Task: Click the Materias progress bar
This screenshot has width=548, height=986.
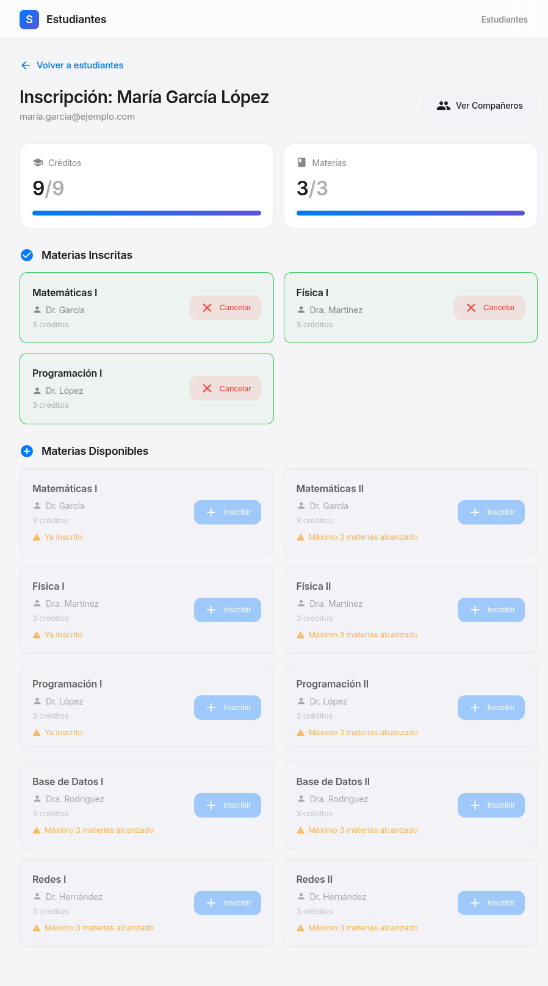Action: coord(411,213)
